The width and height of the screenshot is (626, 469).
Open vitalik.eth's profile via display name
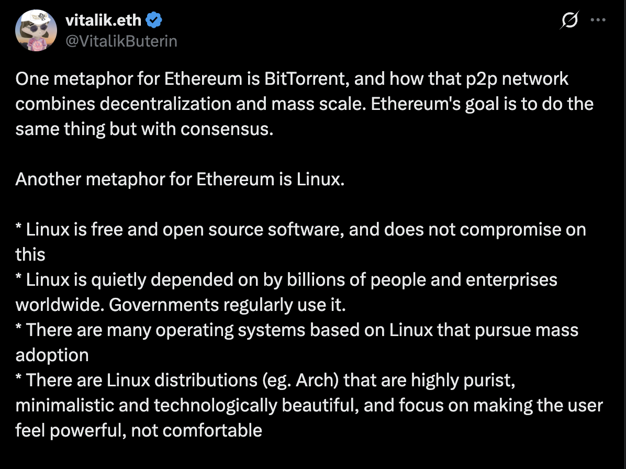point(103,20)
